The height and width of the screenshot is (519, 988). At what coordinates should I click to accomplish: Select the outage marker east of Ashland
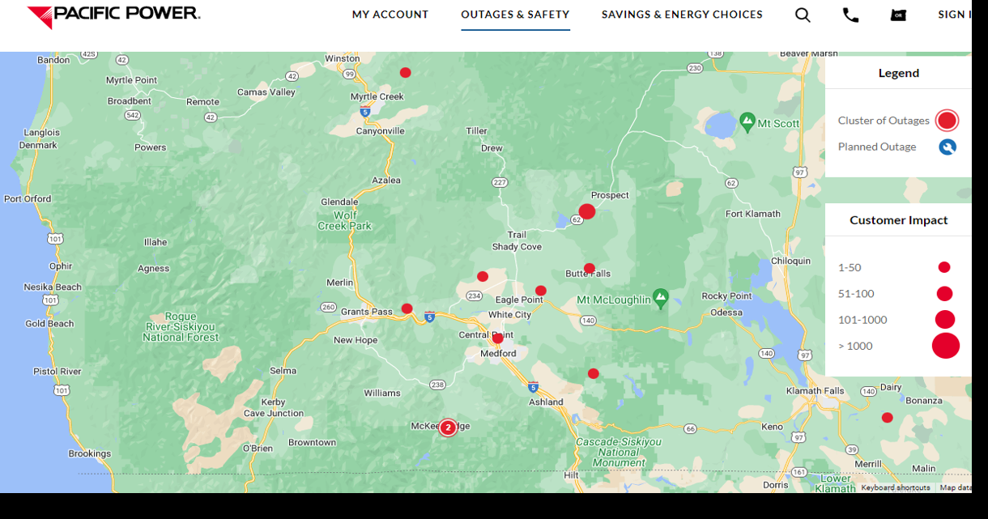coord(594,373)
